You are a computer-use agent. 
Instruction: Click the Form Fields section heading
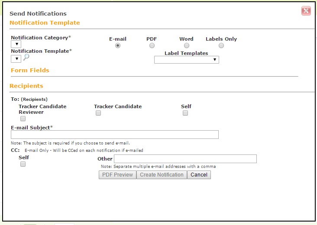(30, 70)
